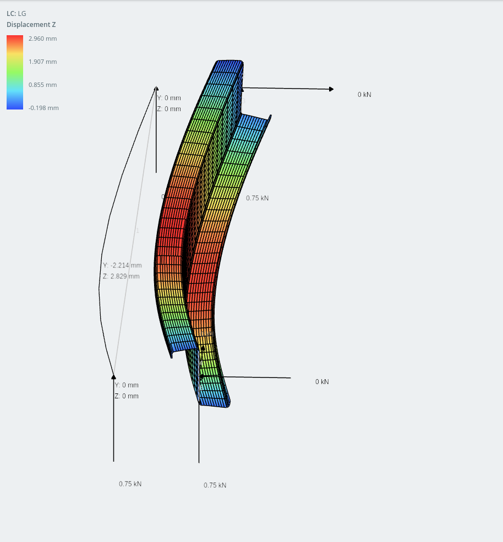Click the bottom left 0.75 kN force label
The image size is (503, 542).
130,484
